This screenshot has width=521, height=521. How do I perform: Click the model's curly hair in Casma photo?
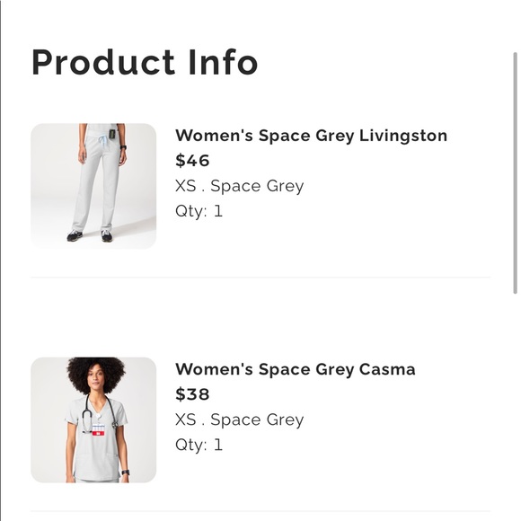pyautogui.click(x=96, y=370)
